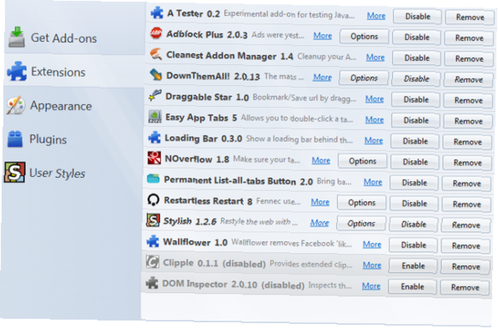Remove Draggable Star extension
The width and height of the screenshot is (498, 328).
click(468, 100)
